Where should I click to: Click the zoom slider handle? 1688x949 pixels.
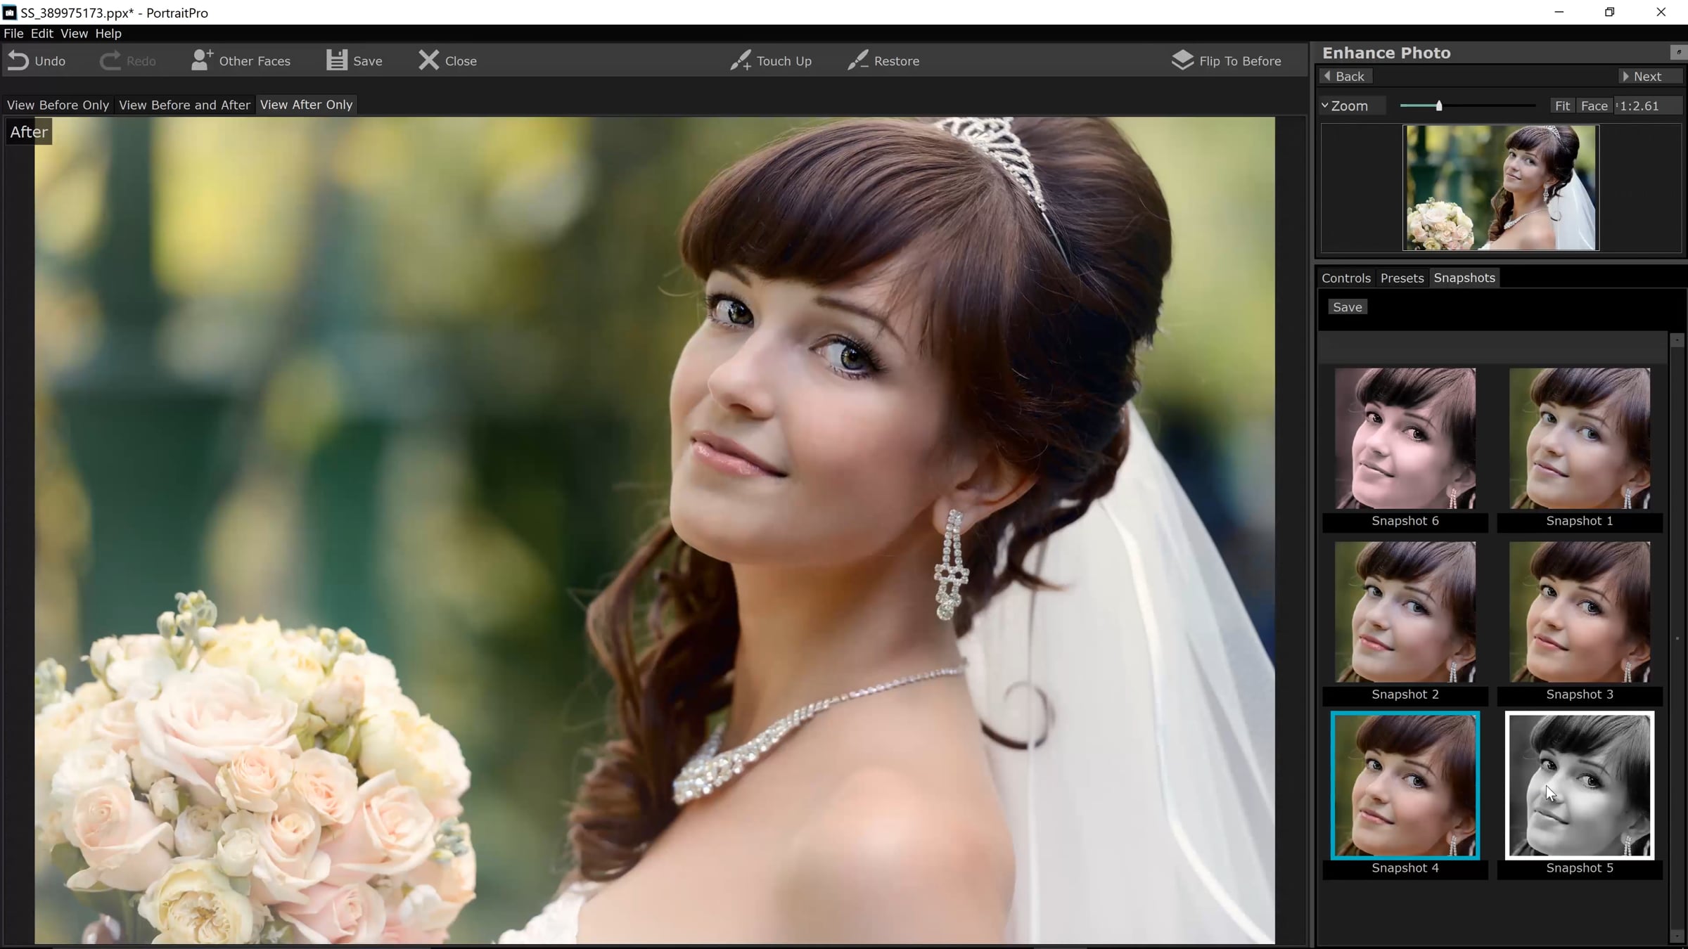click(1439, 105)
